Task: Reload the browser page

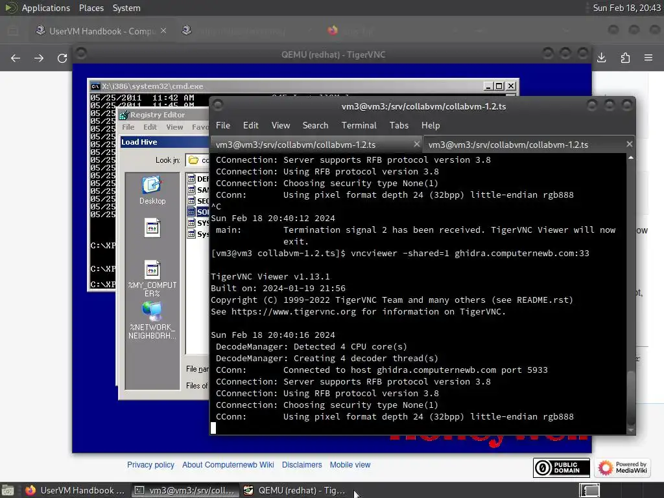Action: [62, 58]
